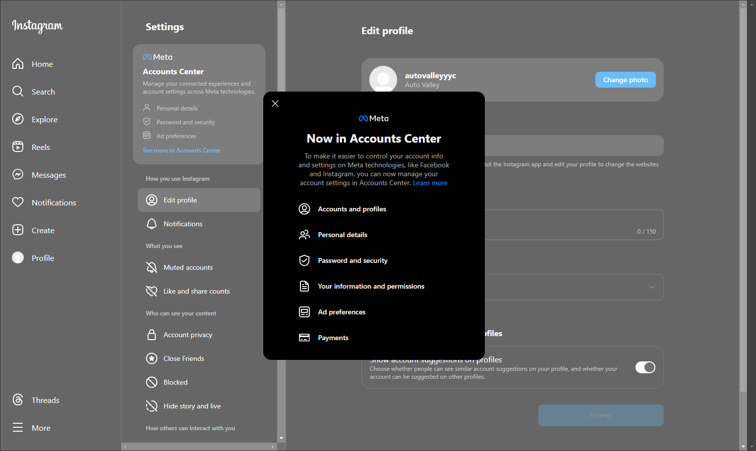Click the Payments card icon
This screenshot has height=451, width=756.
[304, 338]
